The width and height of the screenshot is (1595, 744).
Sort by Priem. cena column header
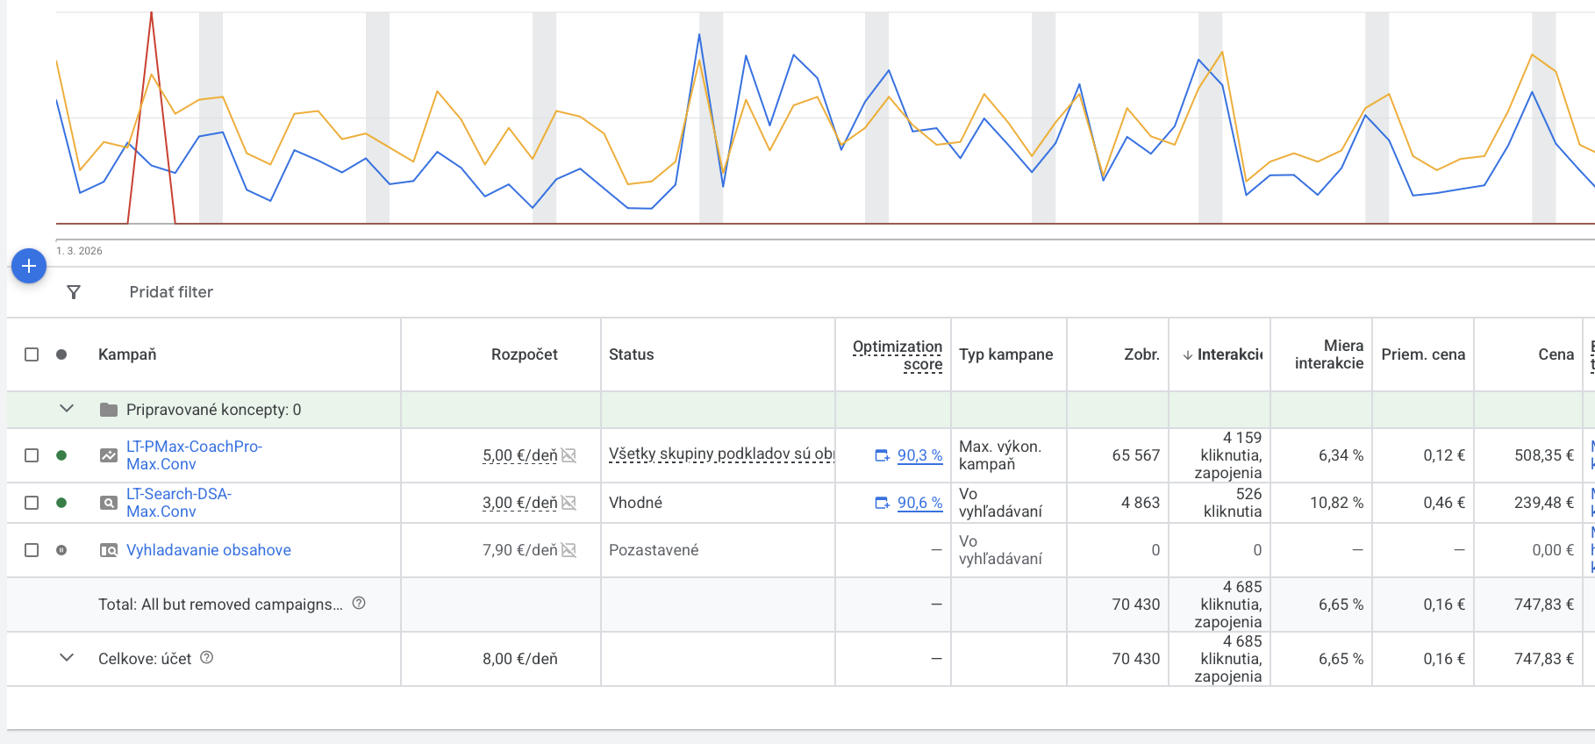click(1423, 354)
